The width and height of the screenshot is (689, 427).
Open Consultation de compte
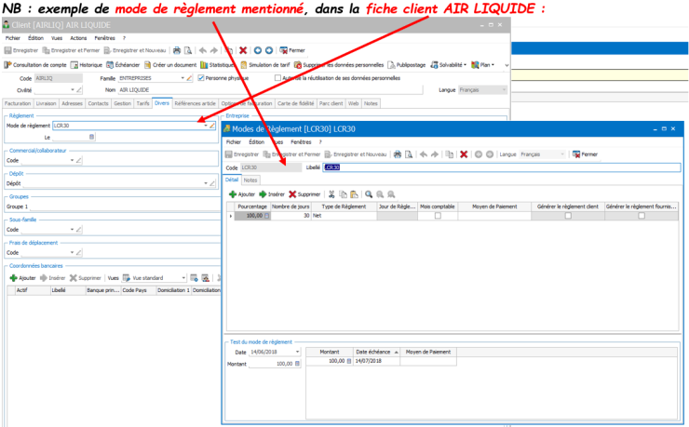[x=35, y=65]
